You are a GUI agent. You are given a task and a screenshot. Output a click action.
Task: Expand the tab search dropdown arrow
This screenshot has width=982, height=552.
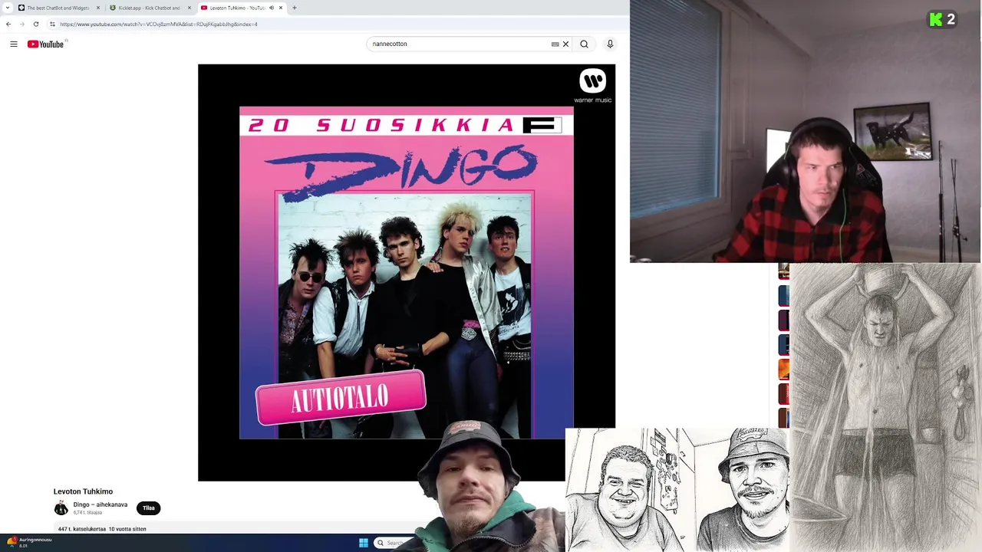pos(8,8)
